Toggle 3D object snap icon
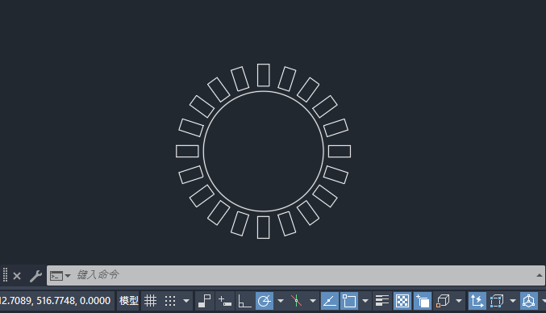The width and height of the screenshot is (546, 313). coord(443,301)
